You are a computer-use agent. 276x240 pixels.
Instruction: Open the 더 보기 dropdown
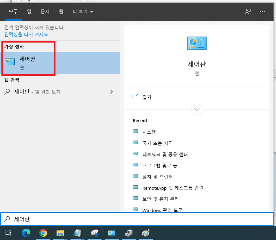[83, 12]
